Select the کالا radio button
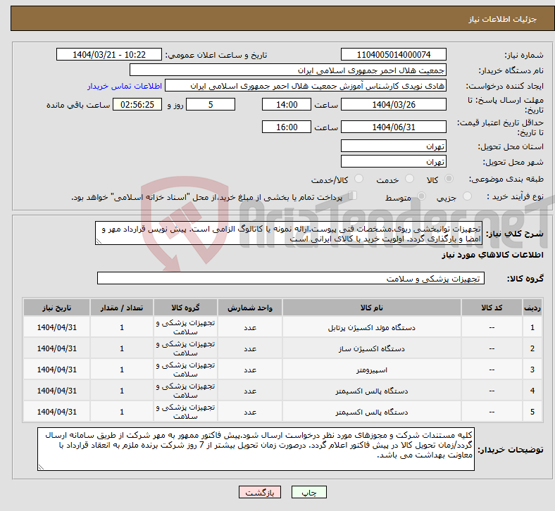Image resolution: width=555 pixels, height=511 pixels. point(449,180)
